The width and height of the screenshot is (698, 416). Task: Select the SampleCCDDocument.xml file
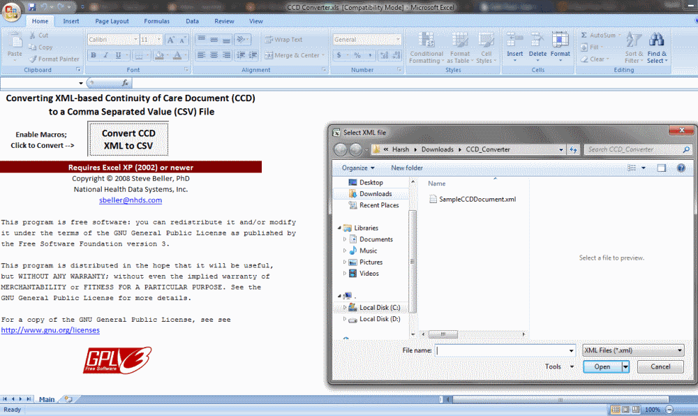[x=473, y=200]
